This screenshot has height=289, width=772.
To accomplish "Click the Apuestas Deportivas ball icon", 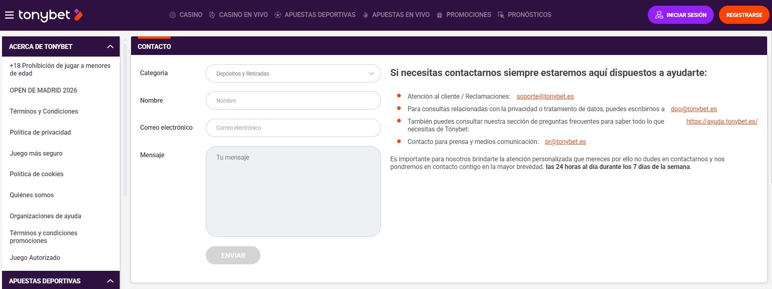I will click(x=278, y=15).
